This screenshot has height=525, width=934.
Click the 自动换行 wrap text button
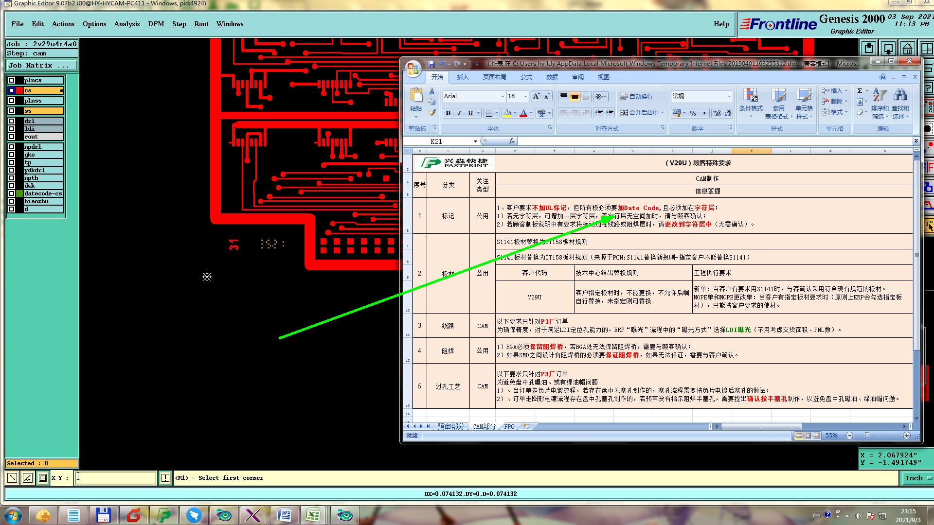[x=636, y=96]
